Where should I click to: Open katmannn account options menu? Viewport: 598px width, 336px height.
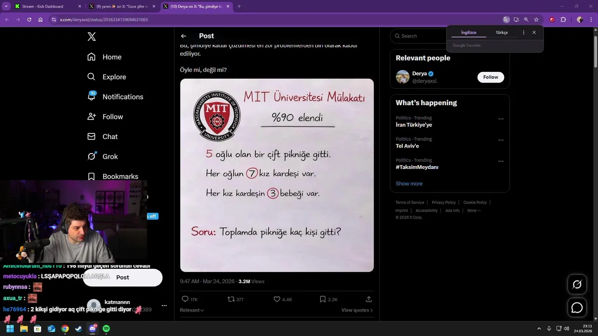pyautogui.click(x=164, y=306)
